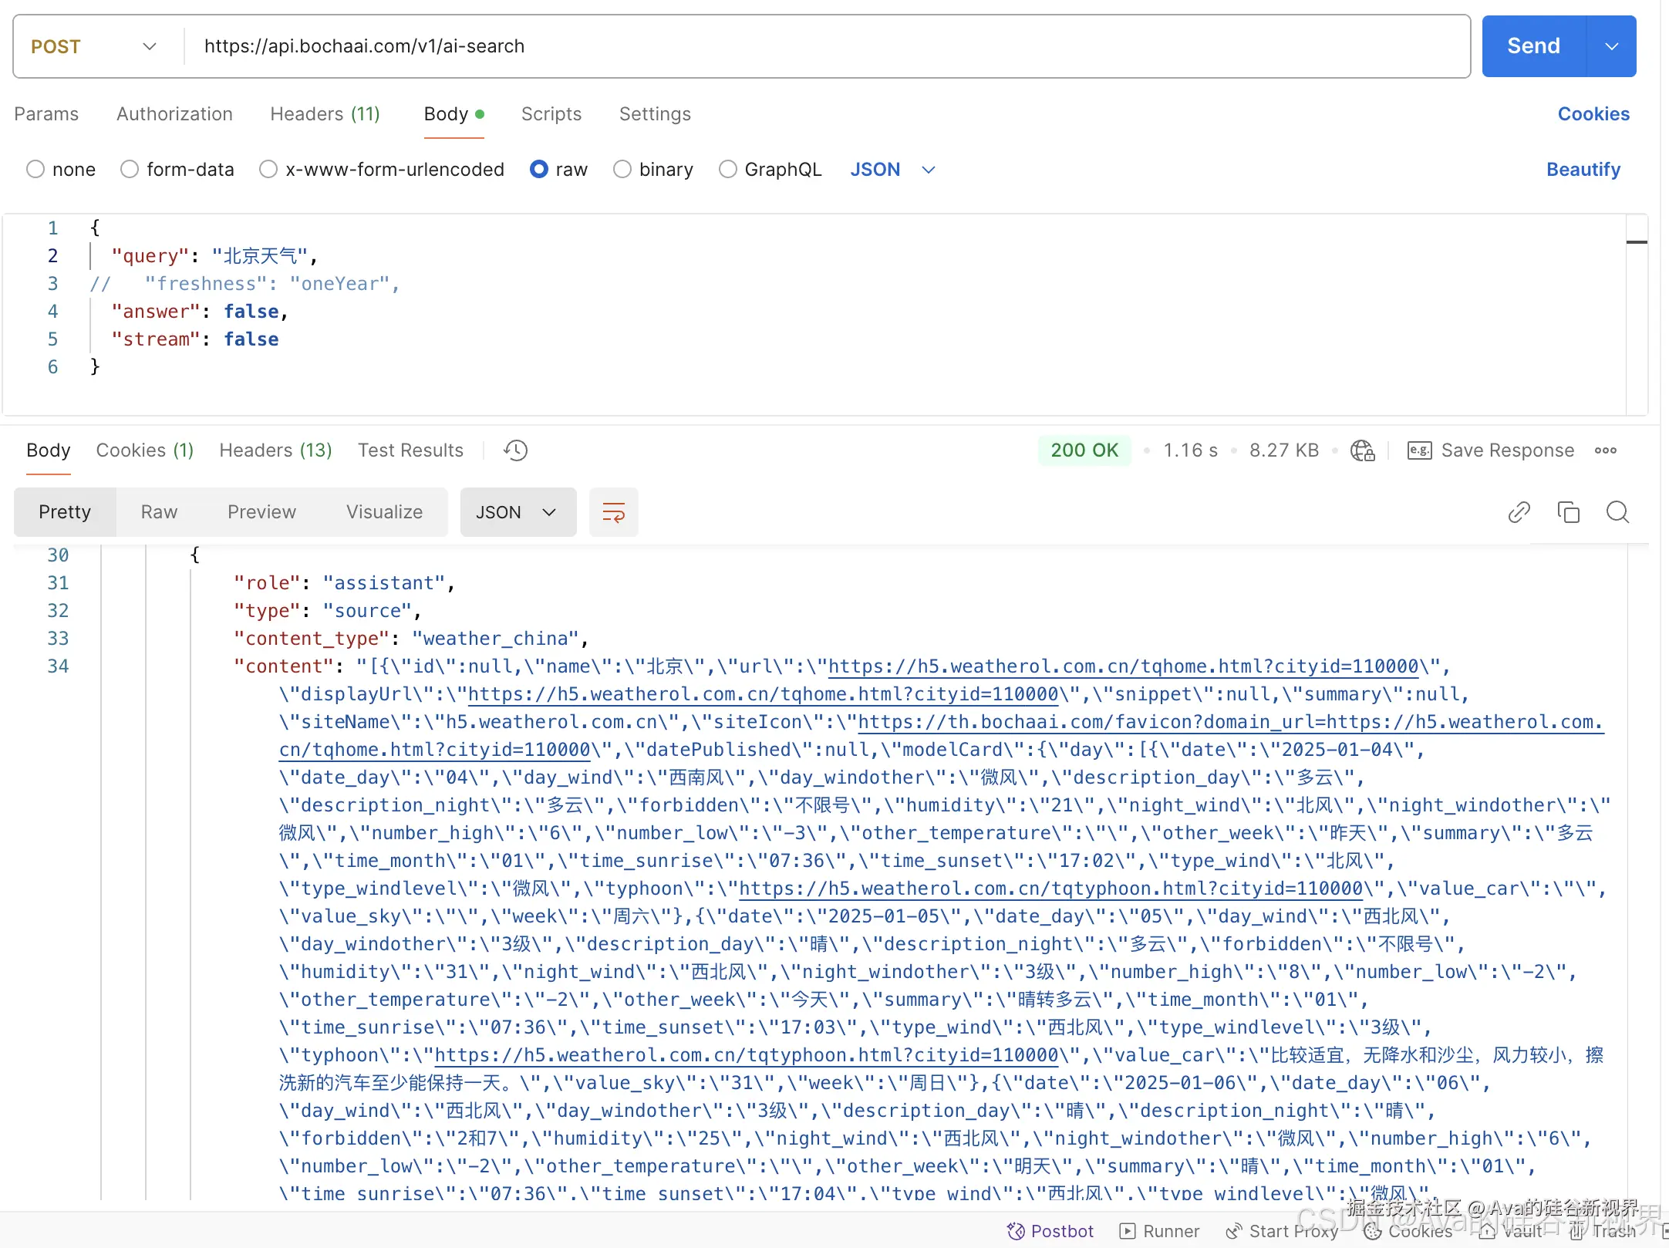Open response more options ellipsis
Screen dimensions: 1669x1248
tap(1606, 450)
